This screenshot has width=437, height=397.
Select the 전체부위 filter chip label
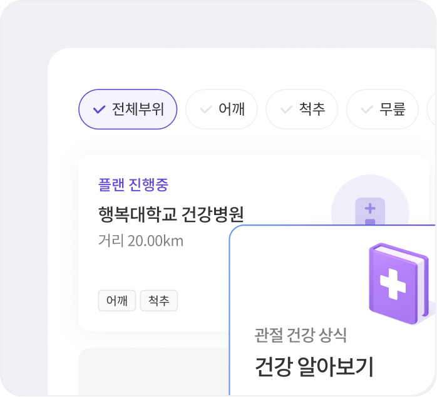click(x=138, y=109)
